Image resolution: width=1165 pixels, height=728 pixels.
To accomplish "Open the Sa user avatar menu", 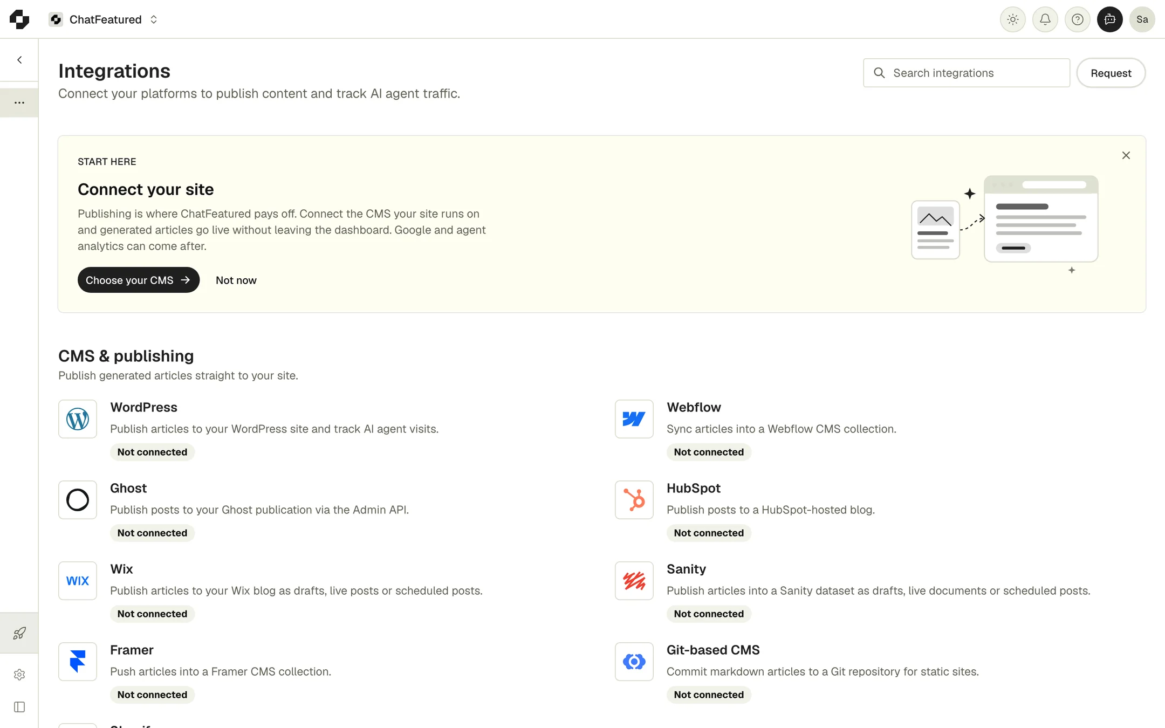I will pyautogui.click(x=1142, y=19).
